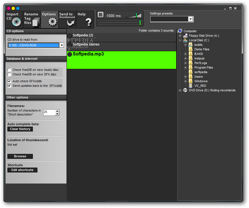
Task: Collapse the Local Disk (C:) tree node
Action: coord(180,40)
